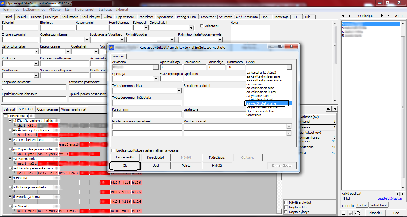Screen dimensions: 407x217
Task: Click the Sukunimi input field
Action: [20, 28]
